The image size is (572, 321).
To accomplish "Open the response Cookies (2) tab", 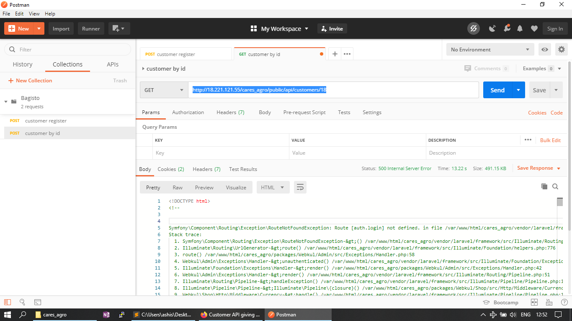I will coord(171,169).
